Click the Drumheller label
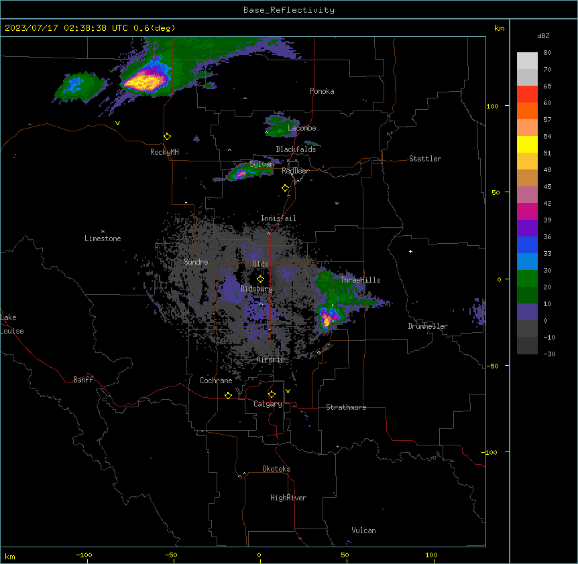578x564 pixels. (428, 326)
